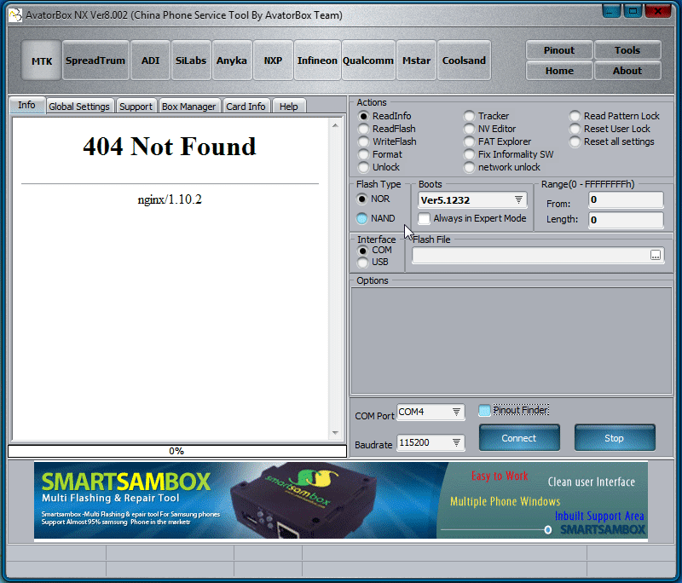Select network unlock action
Image resolution: width=682 pixels, height=583 pixels.
point(469,167)
